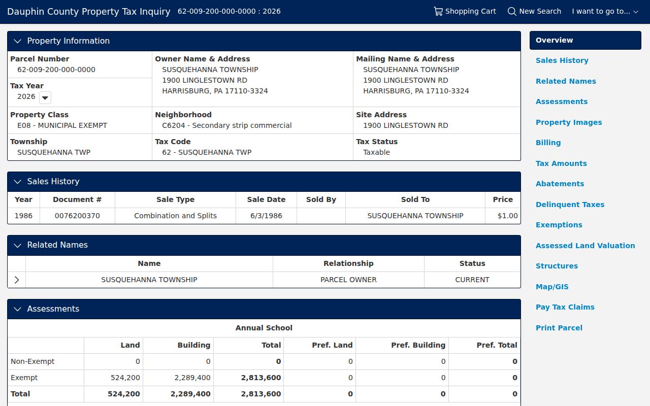Click the 'Combination and Splits' sale type cell
Viewport: 650px width, 406px height.
pos(175,216)
